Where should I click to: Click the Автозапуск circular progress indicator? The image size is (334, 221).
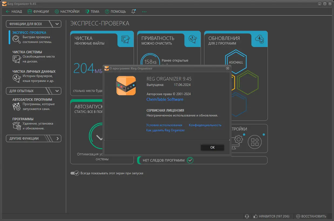coord(96,136)
